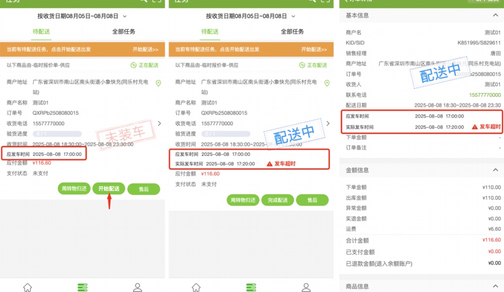504x292 pixels.
Task: Open order details via the 未装车 card's right arrow
Action: coord(159,123)
